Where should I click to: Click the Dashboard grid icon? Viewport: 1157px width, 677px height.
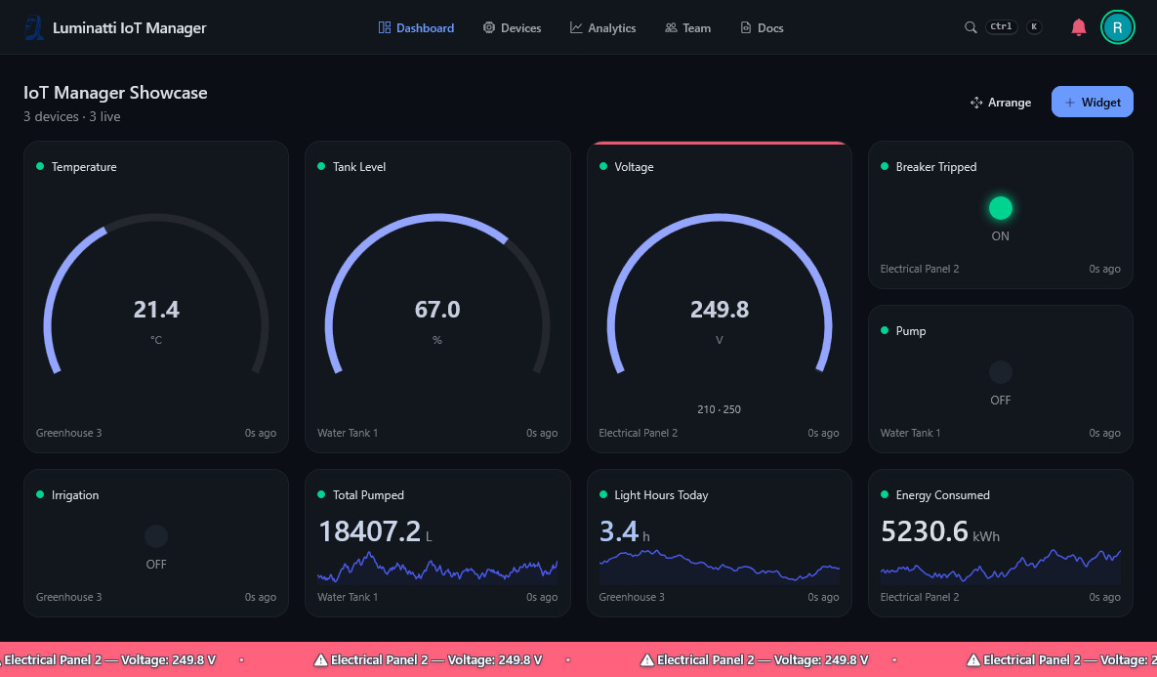pyautogui.click(x=385, y=27)
